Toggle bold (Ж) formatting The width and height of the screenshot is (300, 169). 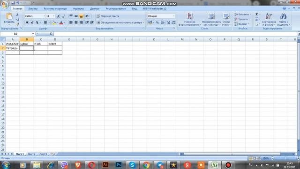[27, 23]
